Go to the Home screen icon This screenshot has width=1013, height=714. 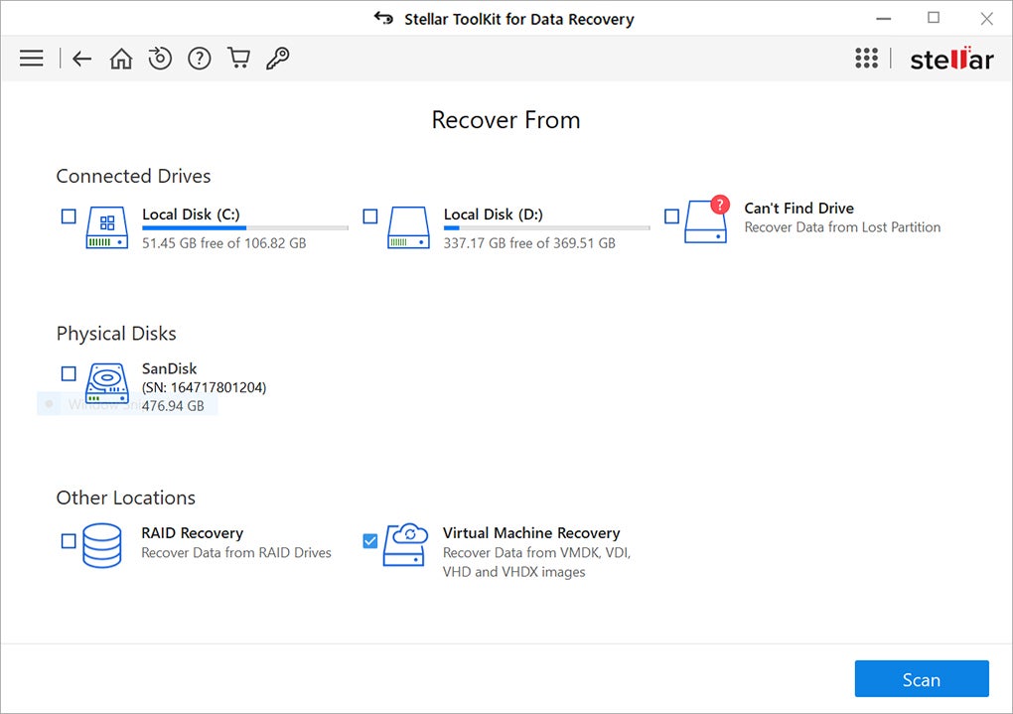coord(120,58)
